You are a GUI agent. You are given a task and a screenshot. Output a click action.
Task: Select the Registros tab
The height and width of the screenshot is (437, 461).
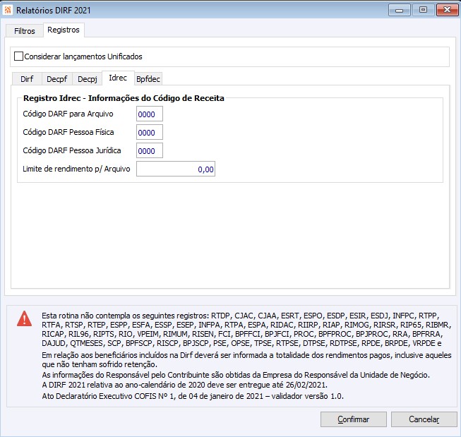click(x=64, y=30)
